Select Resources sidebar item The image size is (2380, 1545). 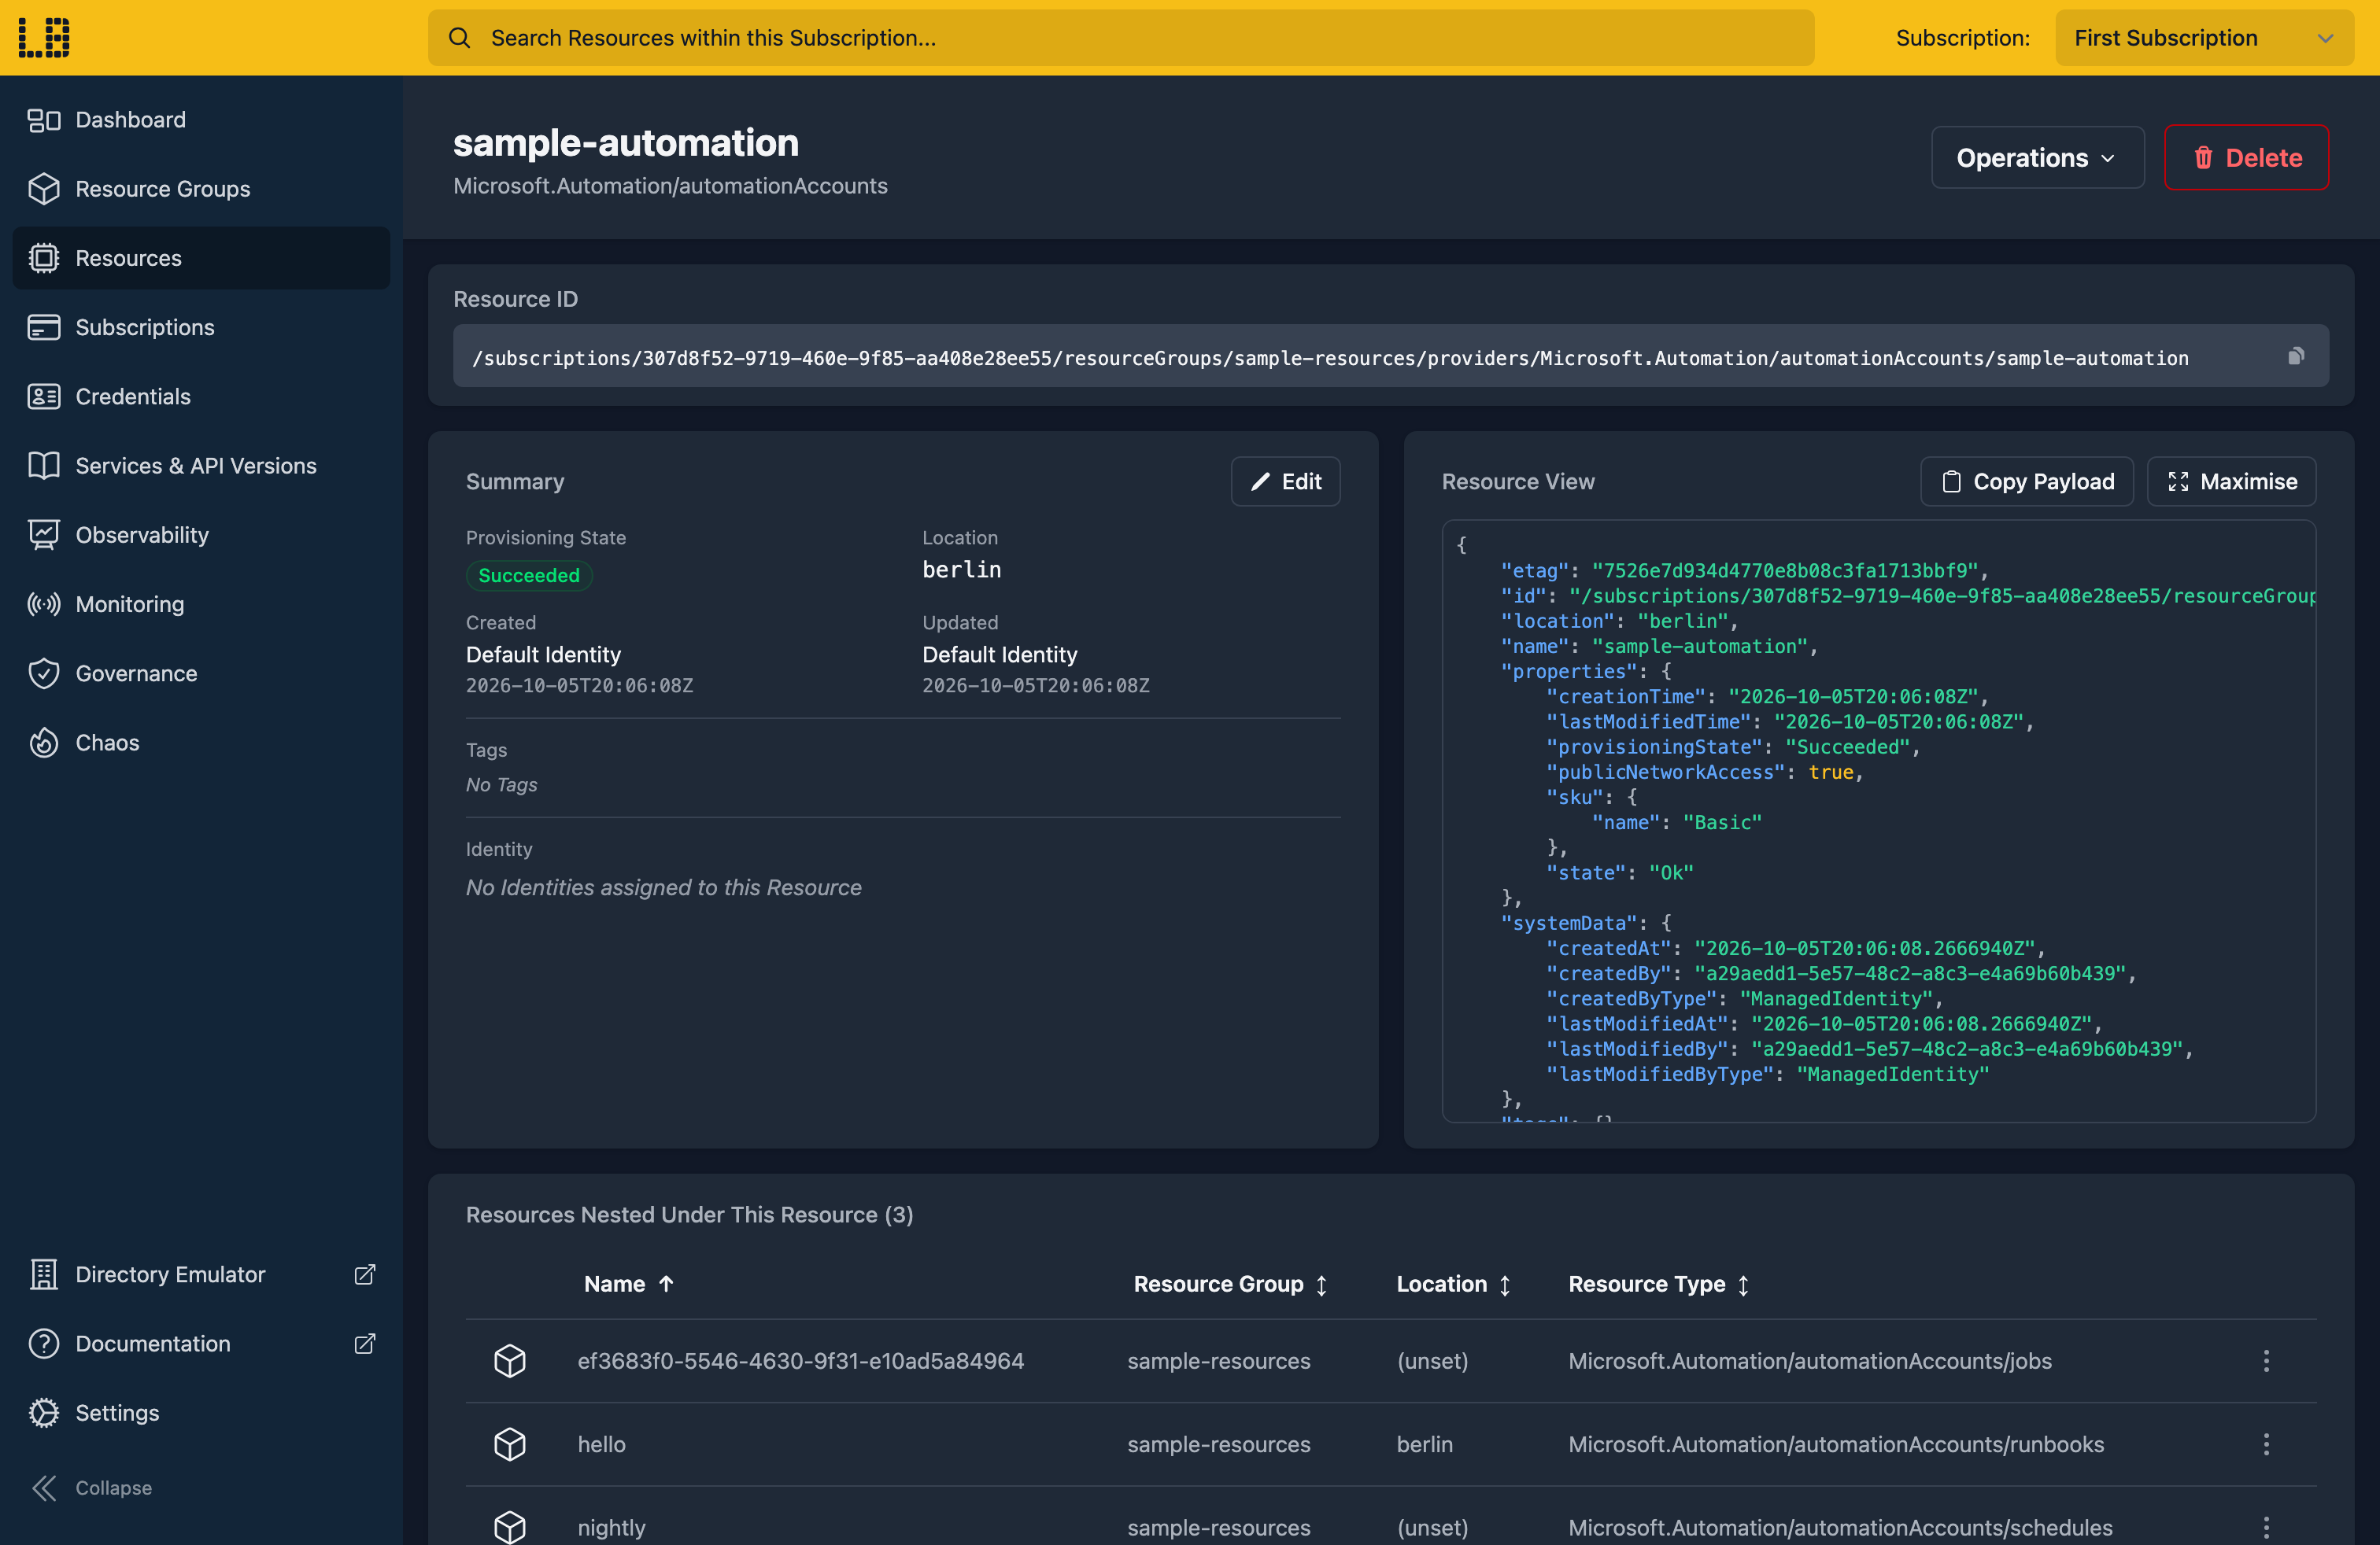click(201, 258)
